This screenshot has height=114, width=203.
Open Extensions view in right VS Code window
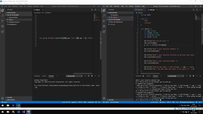click(x=104, y=32)
